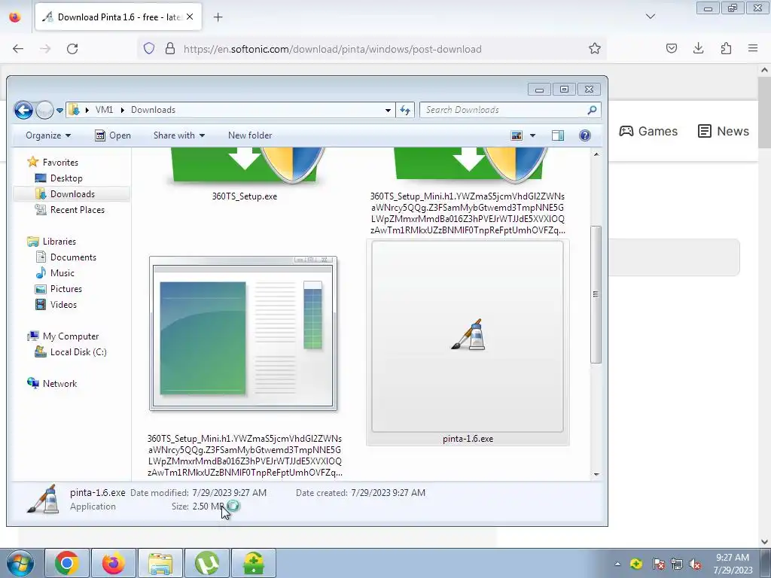This screenshot has width=771, height=578.
Task: Open the Firefox Extensions puzzle icon
Action: pyautogui.click(x=726, y=49)
